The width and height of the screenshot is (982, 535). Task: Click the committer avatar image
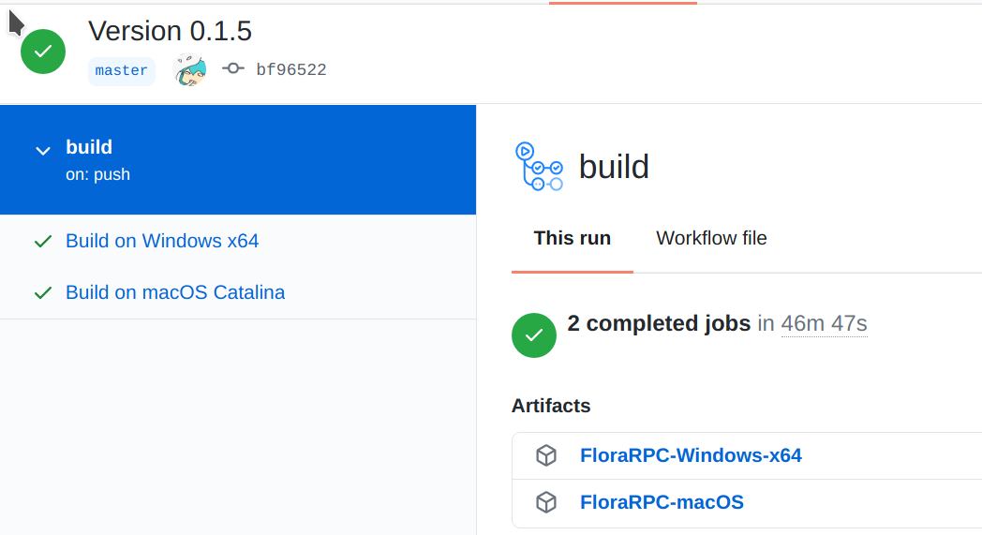[x=190, y=70]
